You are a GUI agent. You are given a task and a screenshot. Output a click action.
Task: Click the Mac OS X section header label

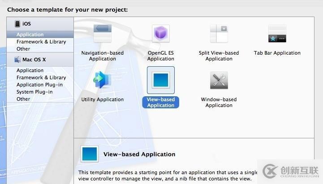(x=34, y=60)
